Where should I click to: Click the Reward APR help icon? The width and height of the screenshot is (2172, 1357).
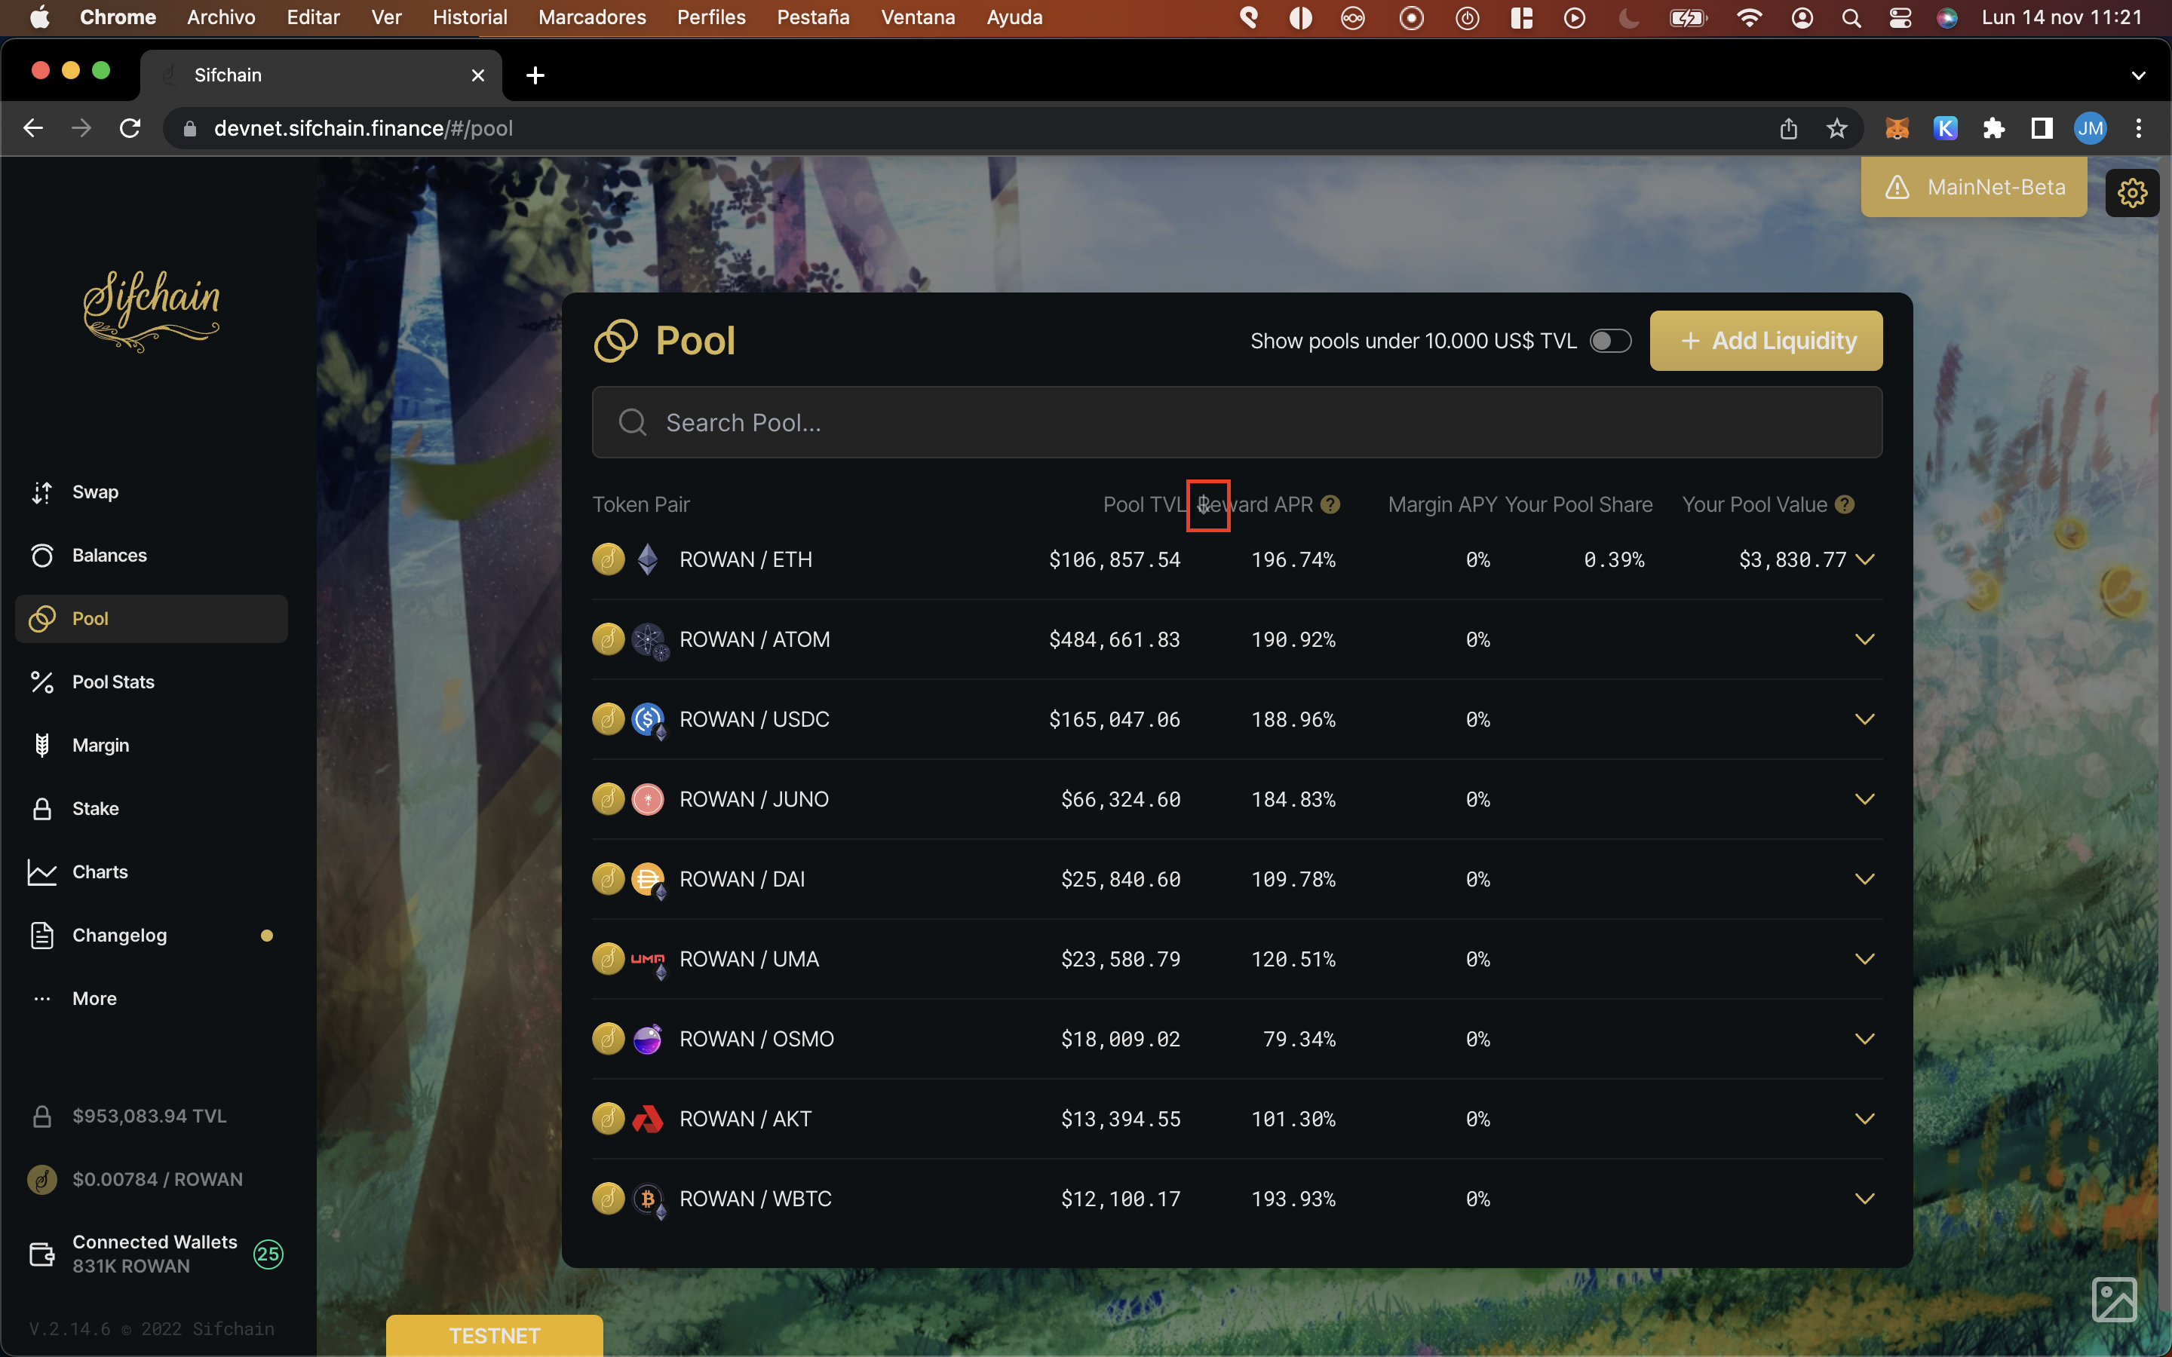[x=1330, y=504]
